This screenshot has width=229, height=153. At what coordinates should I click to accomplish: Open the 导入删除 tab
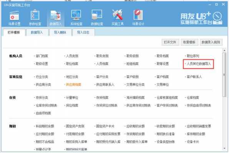click(60, 32)
